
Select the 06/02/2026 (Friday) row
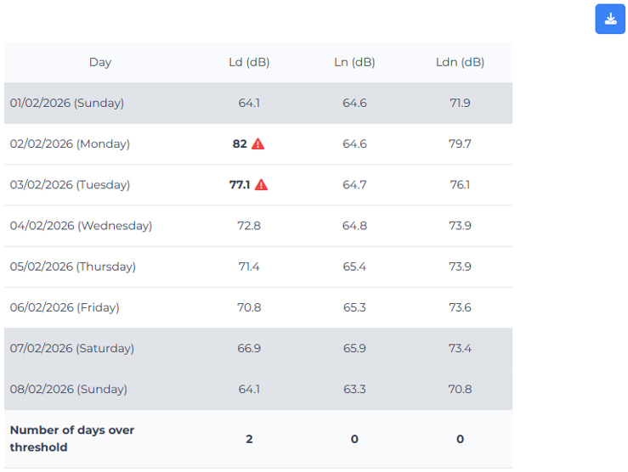[x=65, y=307]
